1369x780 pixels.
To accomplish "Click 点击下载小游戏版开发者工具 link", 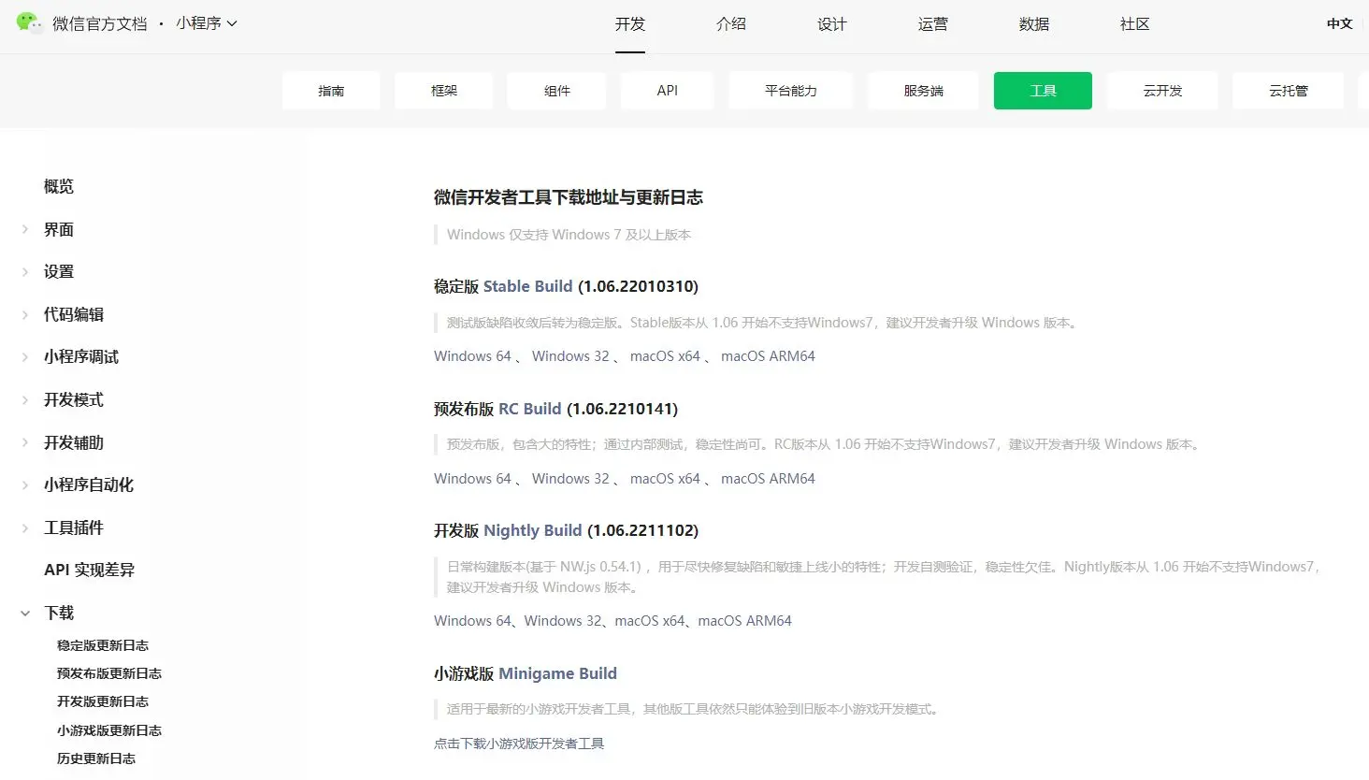I will (519, 744).
